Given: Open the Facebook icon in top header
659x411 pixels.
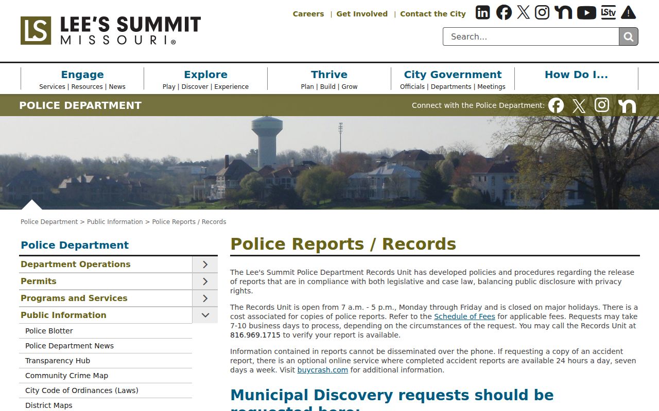Looking at the screenshot, I should pyautogui.click(x=504, y=12).
